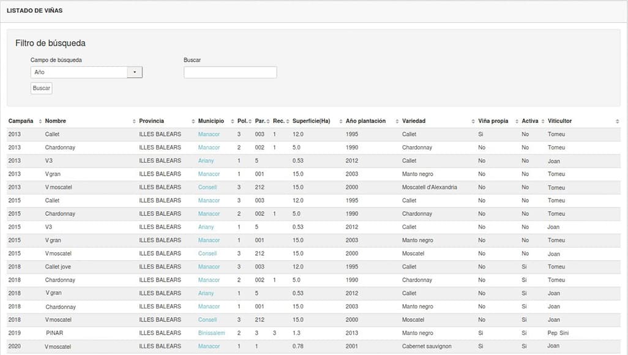Open Manacor link in first Callet row
The width and height of the screenshot is (628, 355).
tap(209, 134)
